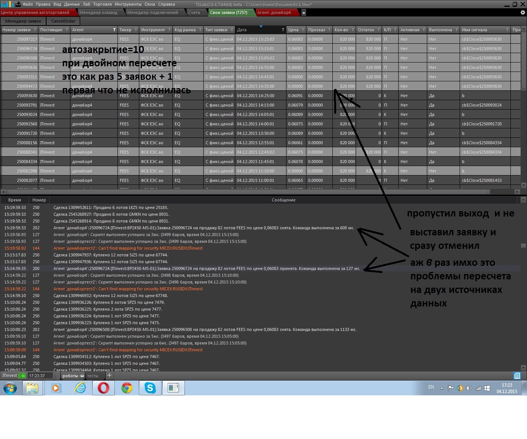Select log line Сделка 1309952611
527x439 pixels.
[260, 207]
